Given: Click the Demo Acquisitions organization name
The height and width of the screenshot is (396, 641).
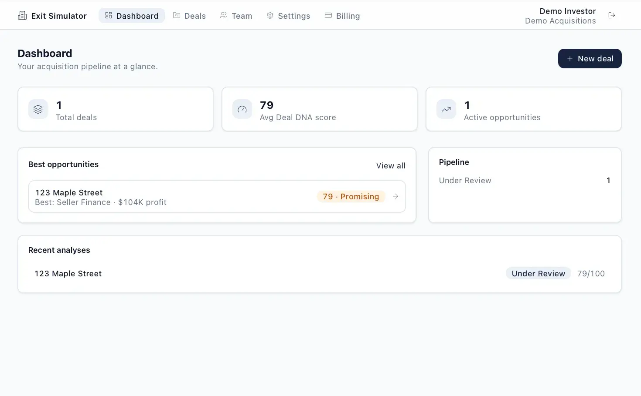Looking at the screenshot, I should click(560, 21).
